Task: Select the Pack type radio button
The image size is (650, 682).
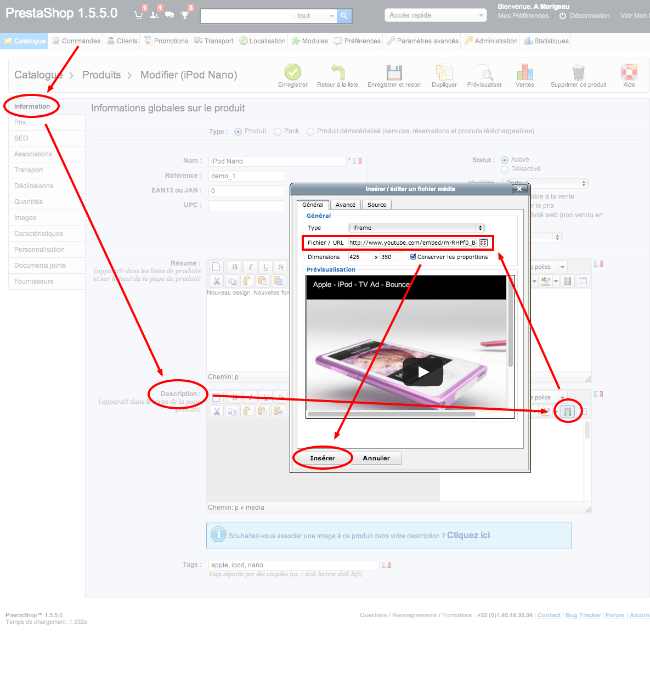Action: click(278, 132)
